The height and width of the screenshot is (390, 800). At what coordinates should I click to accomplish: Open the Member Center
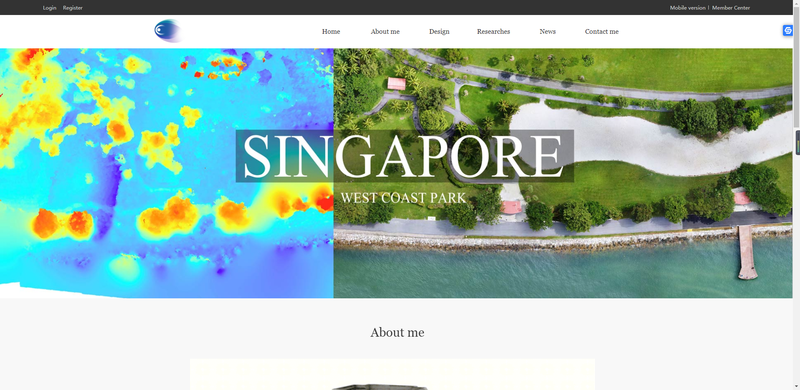[731, 7]
